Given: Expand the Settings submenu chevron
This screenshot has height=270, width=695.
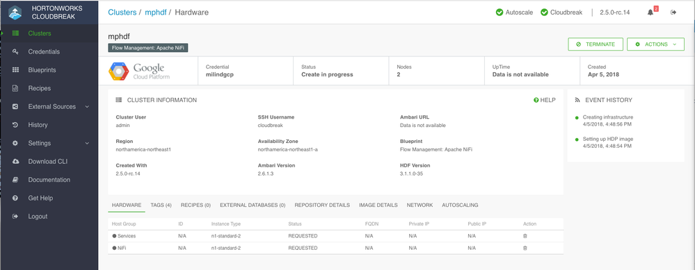Looking at the screenshot, I should [x=87, y=143].
